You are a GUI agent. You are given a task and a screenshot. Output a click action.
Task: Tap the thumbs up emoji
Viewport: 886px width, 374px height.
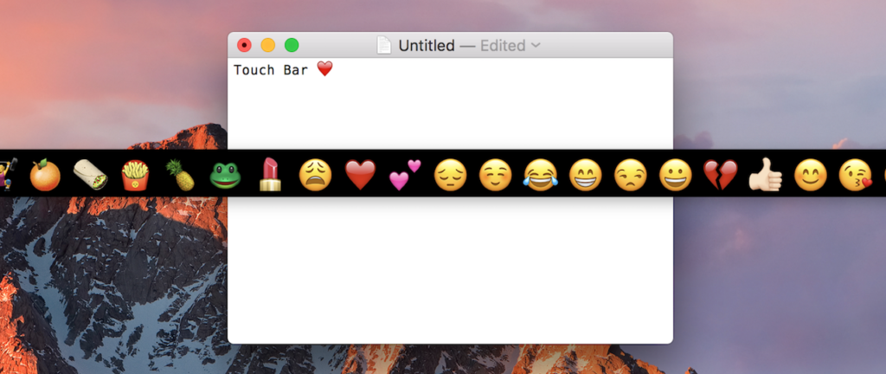[765, 175]
